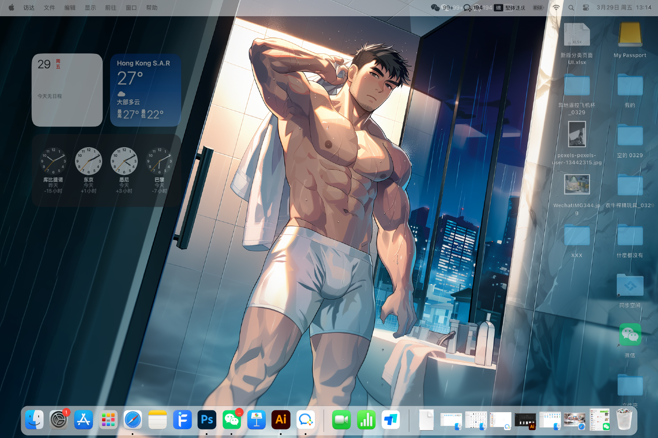The image size is (658, 438).
Task: Open the Trash in the Dock
Action: click(x=624, y=420)
